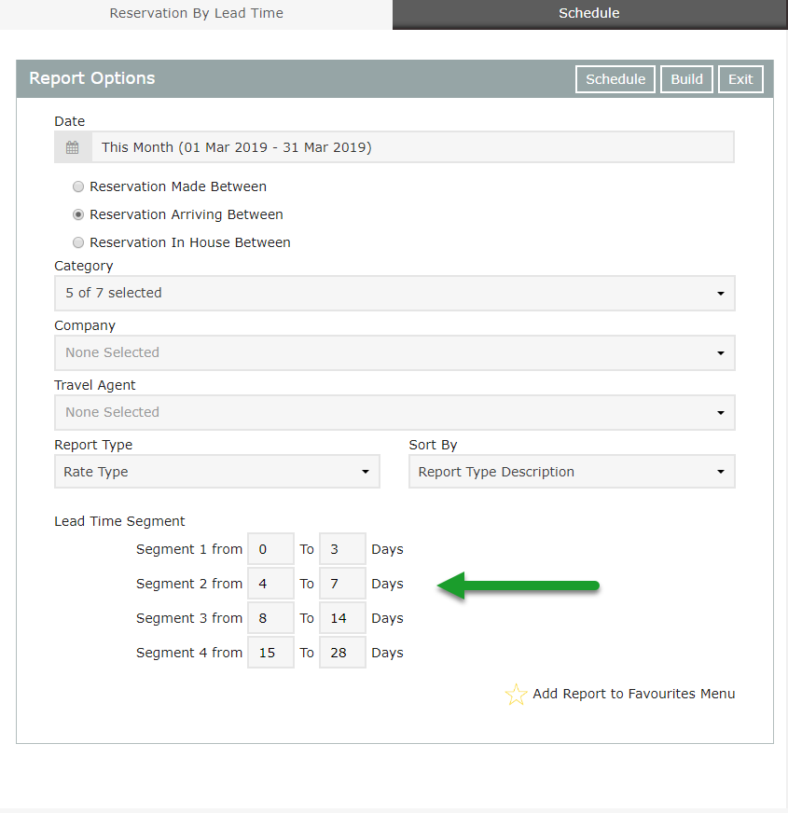
Task: Open the Report Type dropdown
Action: (217, 472)
